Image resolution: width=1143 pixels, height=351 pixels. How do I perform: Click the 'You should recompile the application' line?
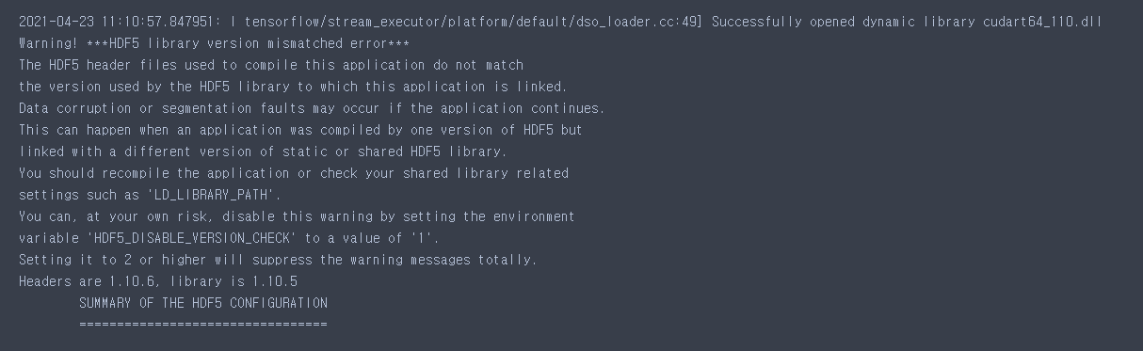(293, 173)
